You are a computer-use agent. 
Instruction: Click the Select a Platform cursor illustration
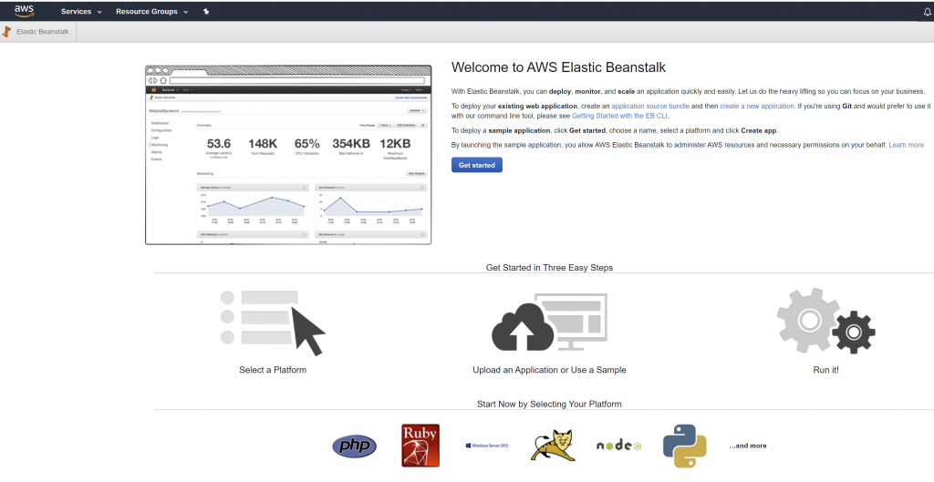(273, 323)
